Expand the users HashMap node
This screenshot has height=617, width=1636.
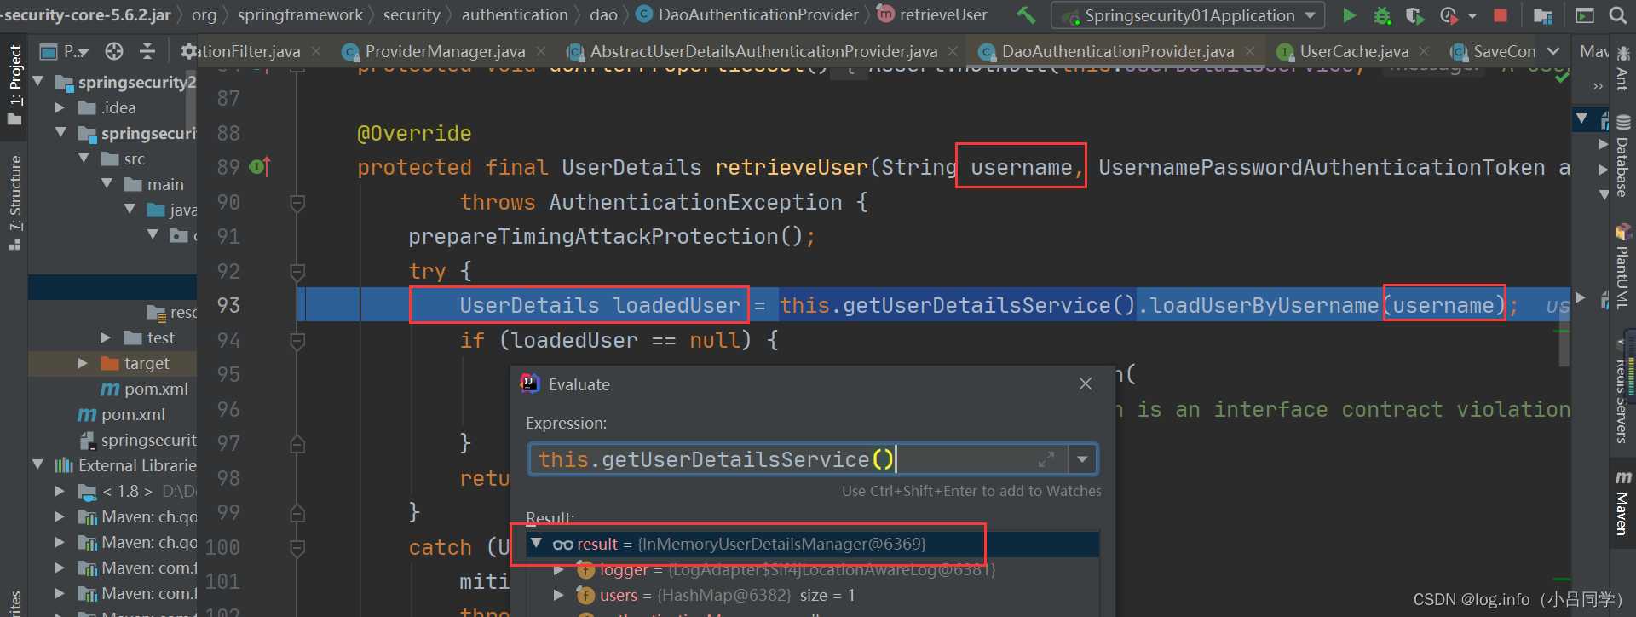coord(559,595)
